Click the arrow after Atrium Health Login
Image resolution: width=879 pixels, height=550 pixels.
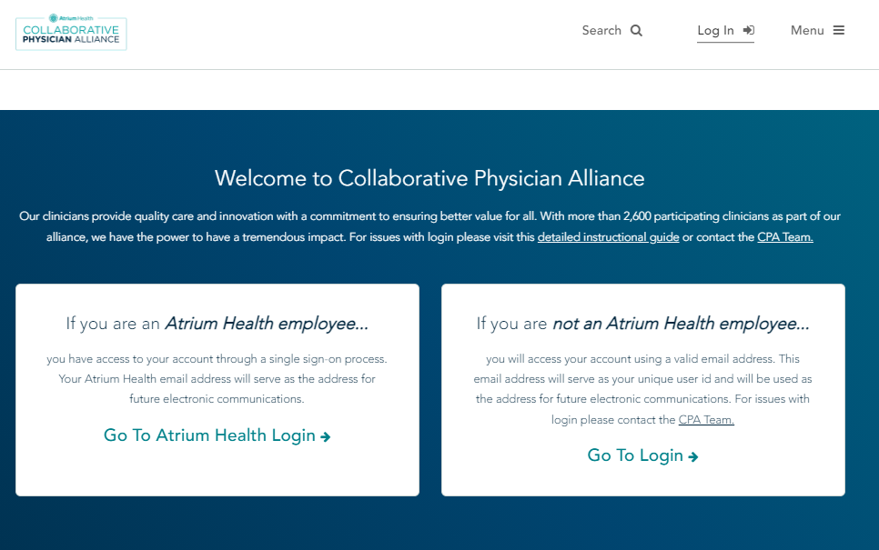(325, 437)
